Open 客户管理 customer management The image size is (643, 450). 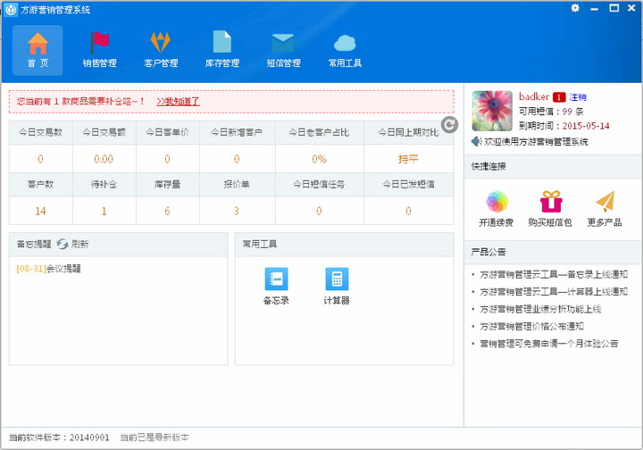point(161,50)
